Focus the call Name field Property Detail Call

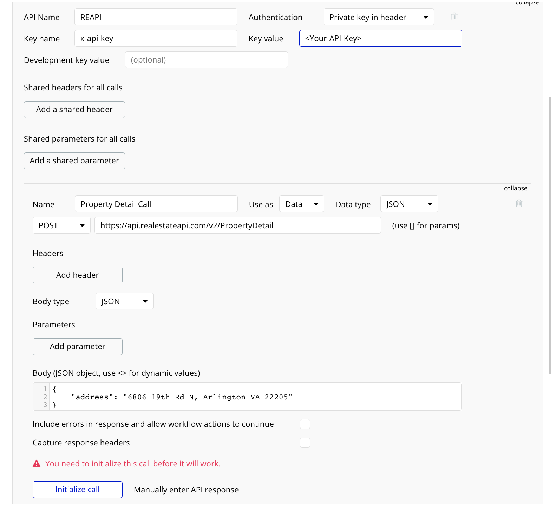(x=156, y=204)
